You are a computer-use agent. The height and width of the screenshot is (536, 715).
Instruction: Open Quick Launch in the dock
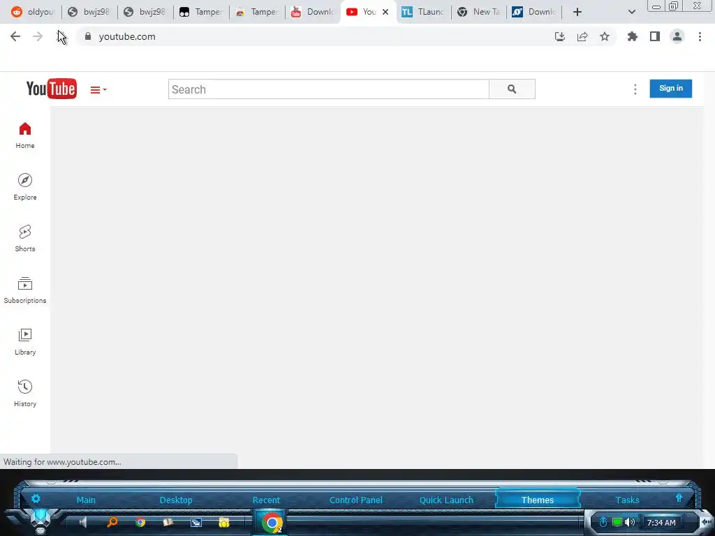tap(446, 500)
